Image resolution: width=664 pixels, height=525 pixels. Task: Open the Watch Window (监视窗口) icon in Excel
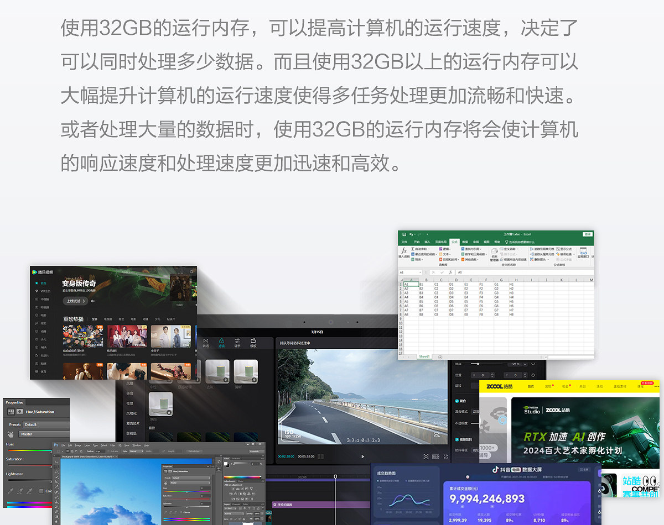coord(583,253)
